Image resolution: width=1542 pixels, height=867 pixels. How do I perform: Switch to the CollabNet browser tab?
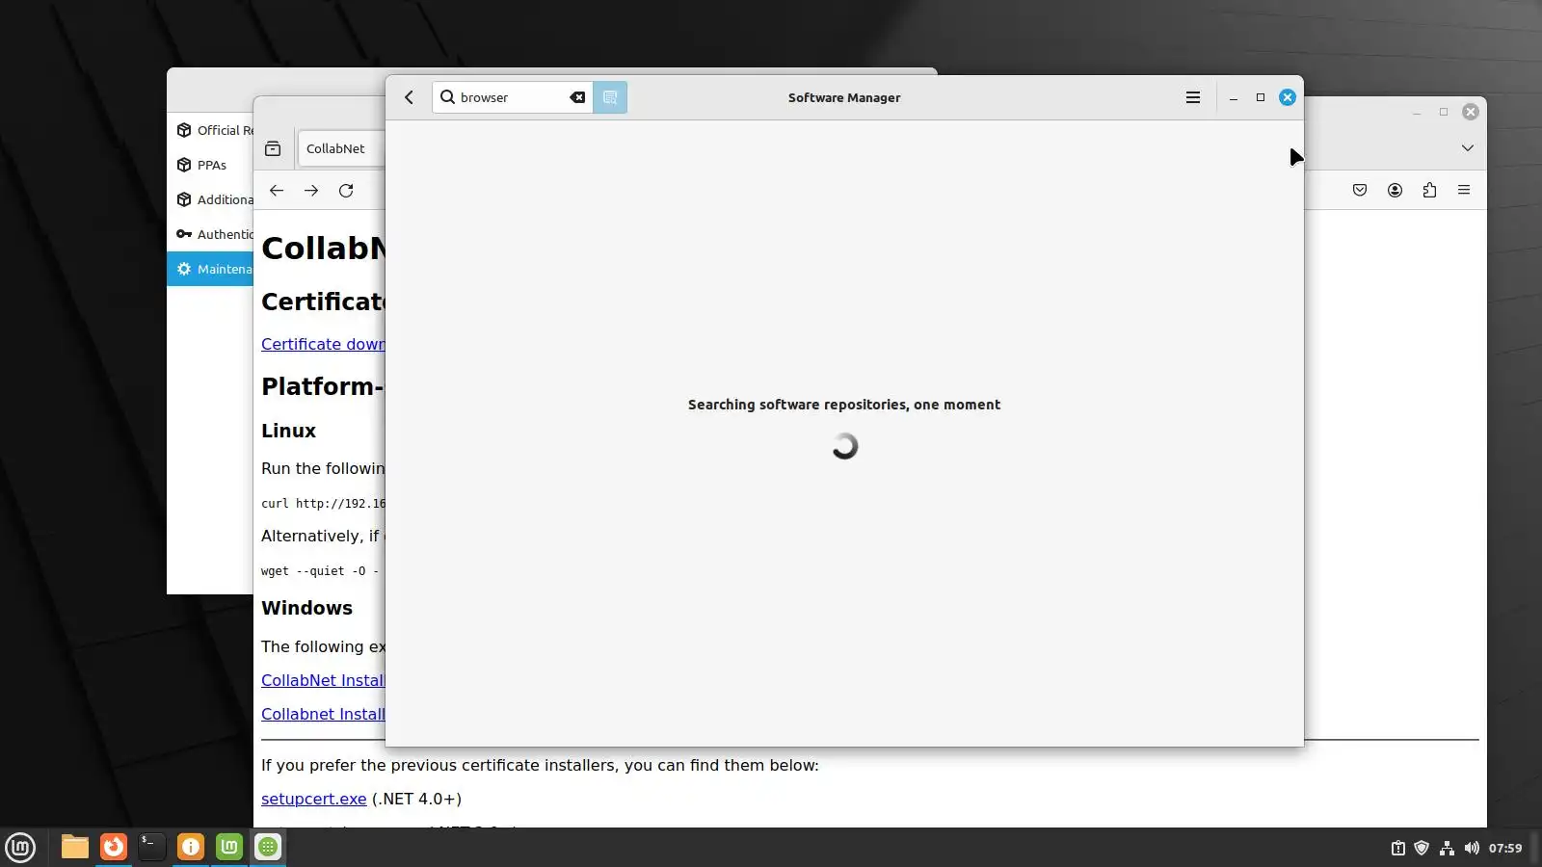pos(341,148)
